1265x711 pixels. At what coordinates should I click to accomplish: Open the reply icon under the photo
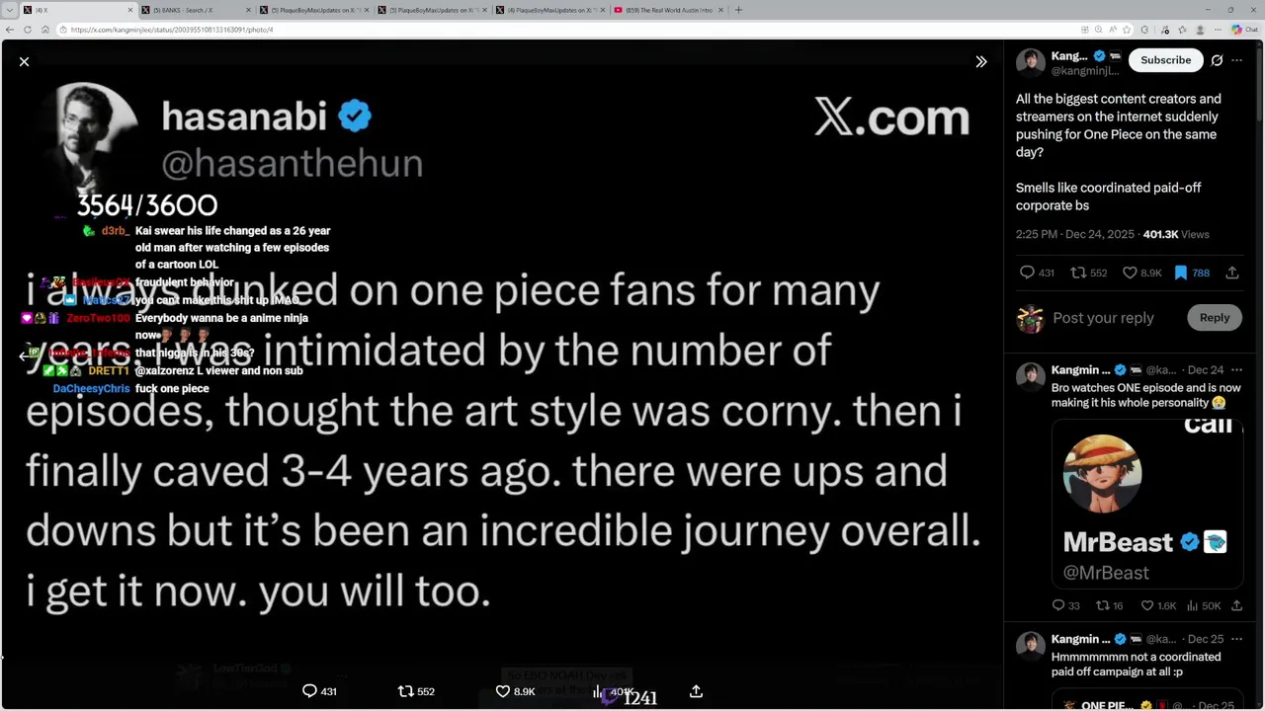click(x=309, y=691)
